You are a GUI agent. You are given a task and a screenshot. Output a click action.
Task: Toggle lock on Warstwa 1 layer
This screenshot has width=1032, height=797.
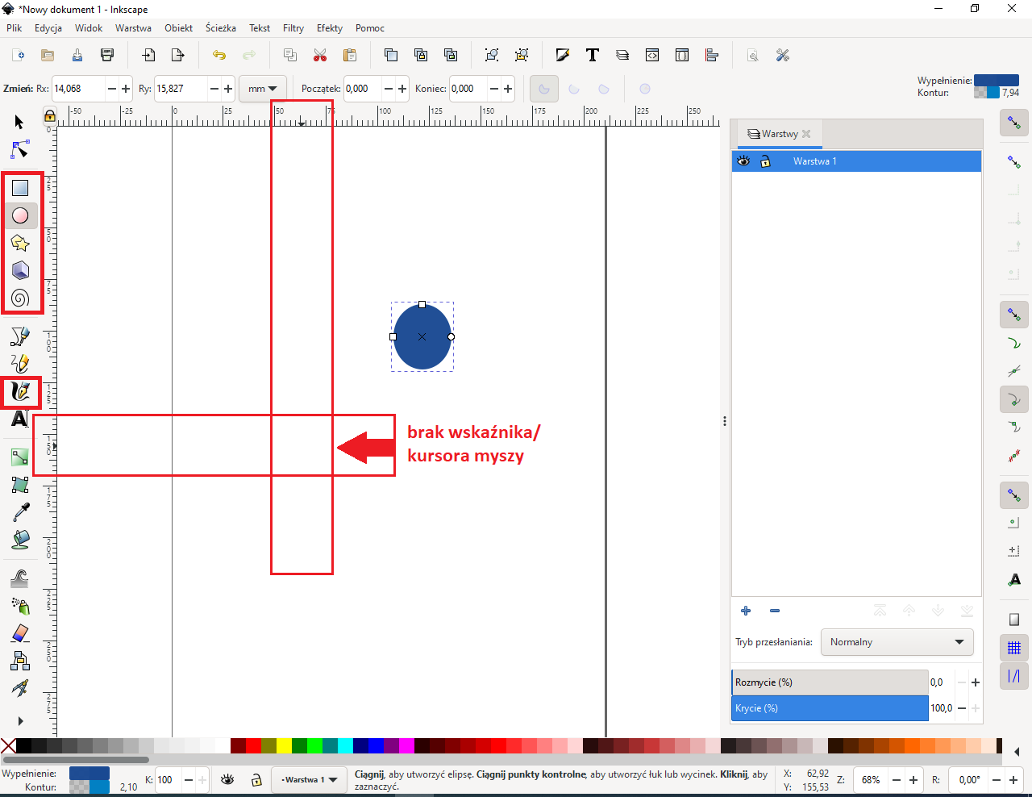765,161
